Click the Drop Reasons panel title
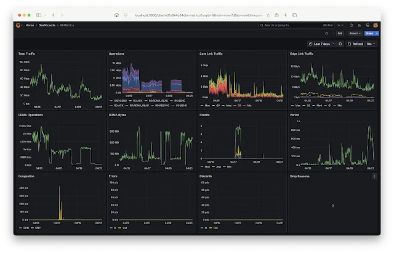The height and width of the screenshot is (253, 394). point(300,176)
